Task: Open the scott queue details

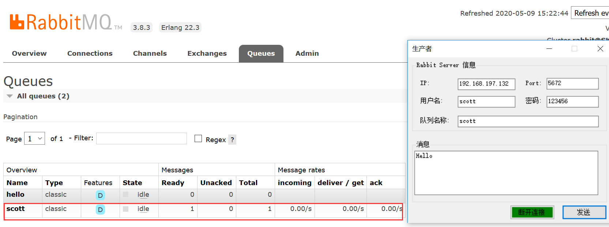Action: [16, 208]
